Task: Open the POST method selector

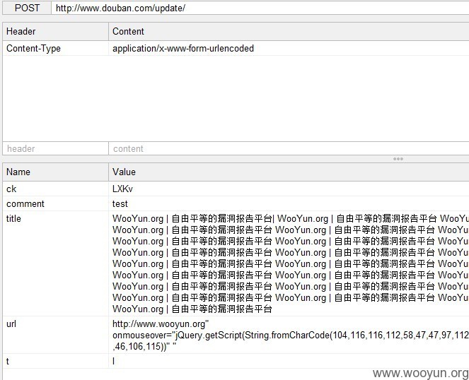Action: [27, 8]
